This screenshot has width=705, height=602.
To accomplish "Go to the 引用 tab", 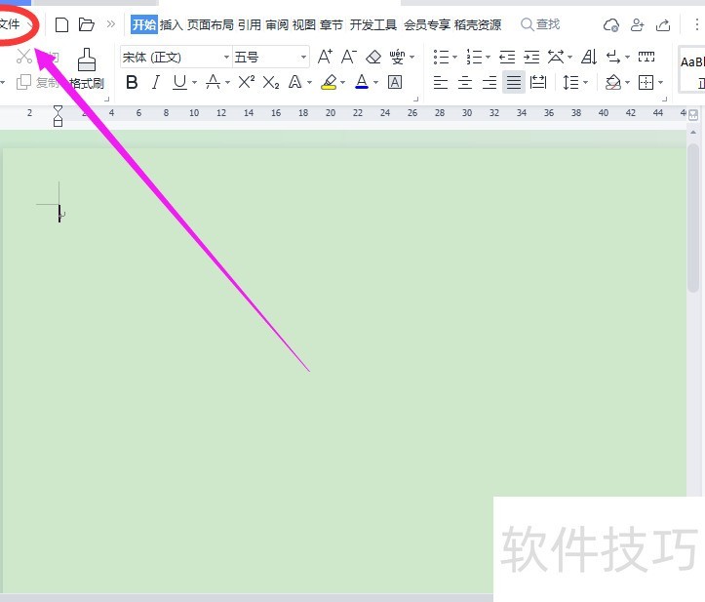I will point(250,24).
